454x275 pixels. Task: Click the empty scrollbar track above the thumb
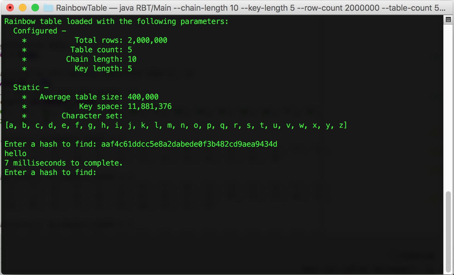(448, 107)
